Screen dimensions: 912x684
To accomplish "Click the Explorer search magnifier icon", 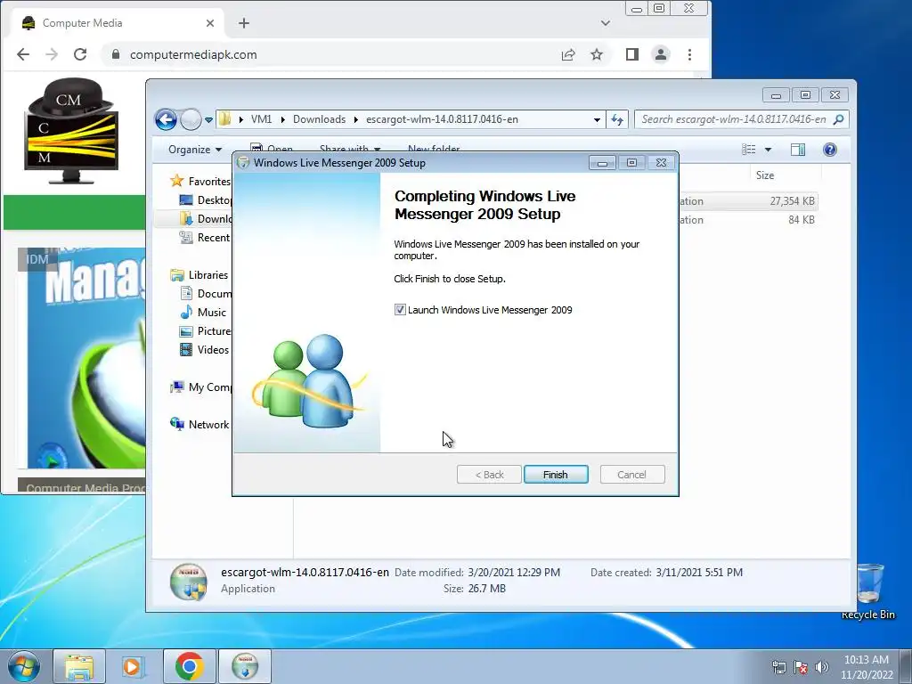I will coord(839,119).
